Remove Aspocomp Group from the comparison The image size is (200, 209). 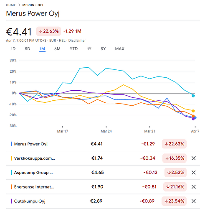pos(194,173)
